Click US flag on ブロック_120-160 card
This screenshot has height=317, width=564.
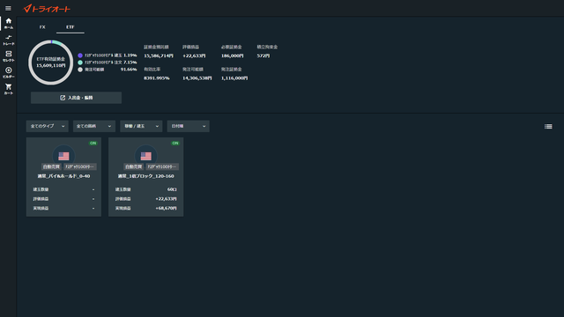pyautogui.click(x=145, y=156)
